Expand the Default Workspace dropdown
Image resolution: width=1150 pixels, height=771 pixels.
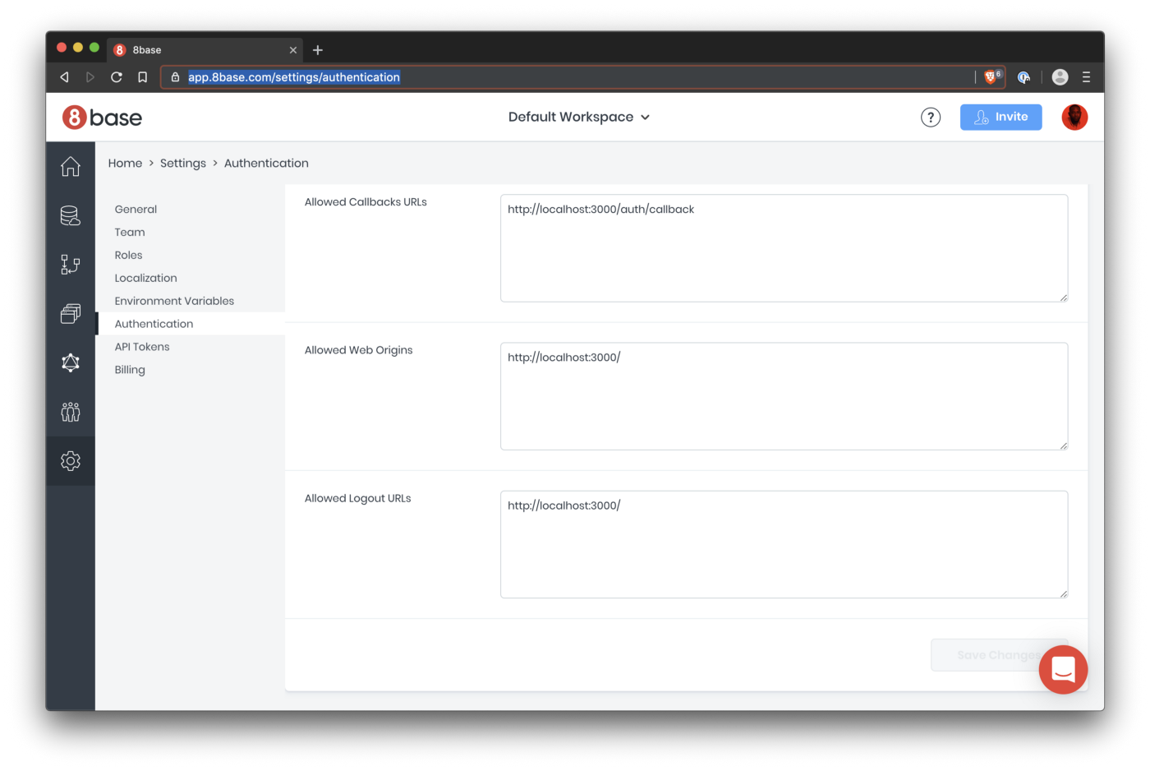[579, 117]
